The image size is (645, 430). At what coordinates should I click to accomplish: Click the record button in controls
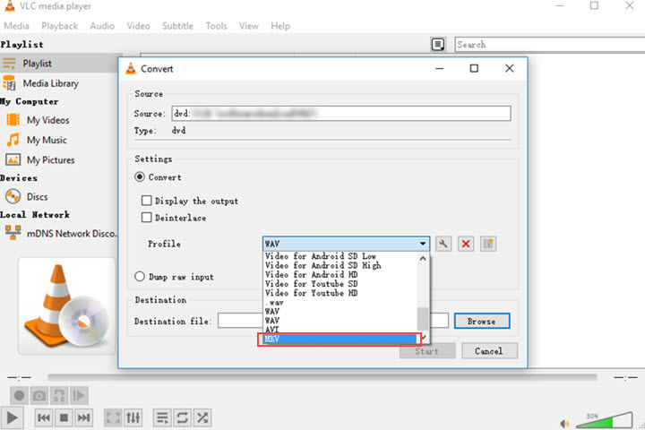19,396
